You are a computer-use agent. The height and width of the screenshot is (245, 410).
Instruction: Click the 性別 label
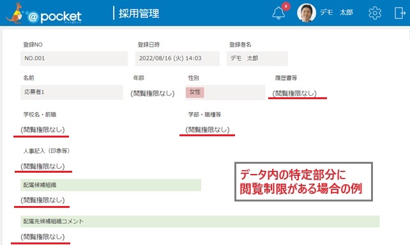[x=194, y=78]
